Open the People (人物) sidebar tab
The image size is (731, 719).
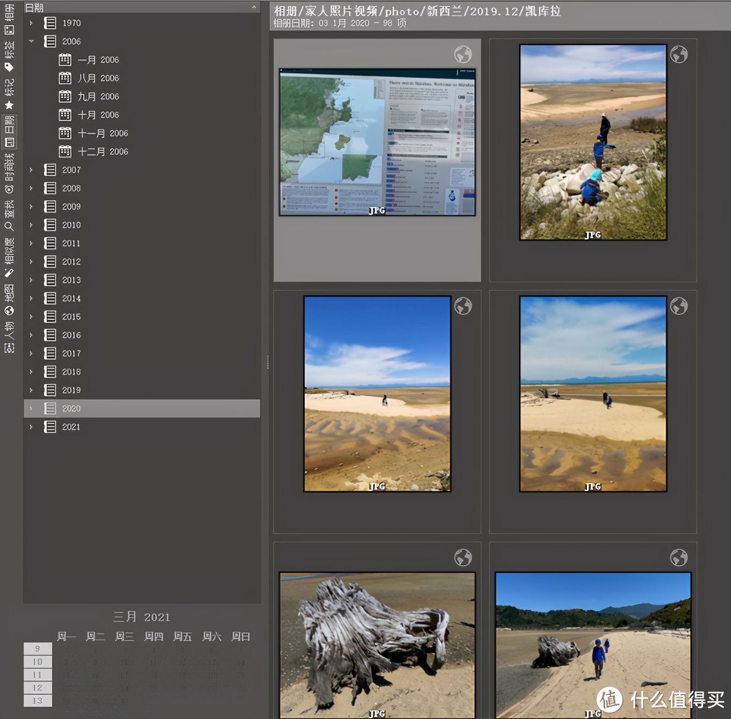[x=9, y=337]
